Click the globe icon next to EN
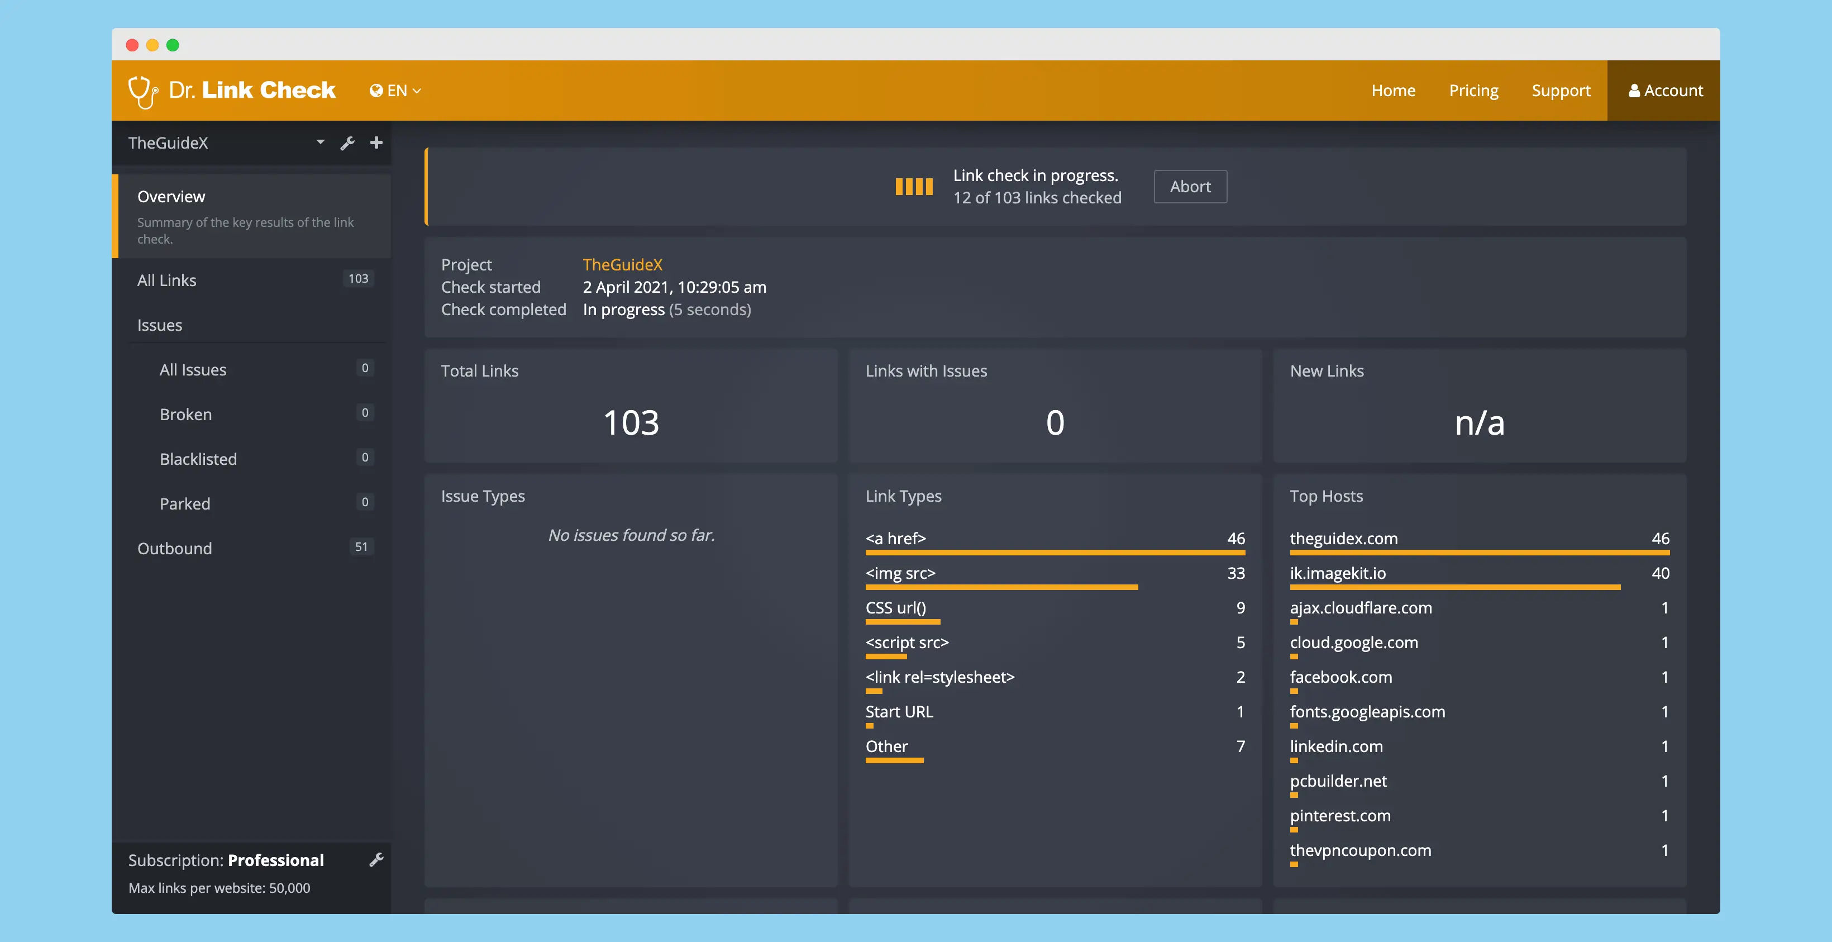Screen dimensions: 1832x942 (376, 91)
